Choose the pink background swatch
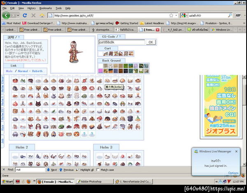 click(100, 71)
